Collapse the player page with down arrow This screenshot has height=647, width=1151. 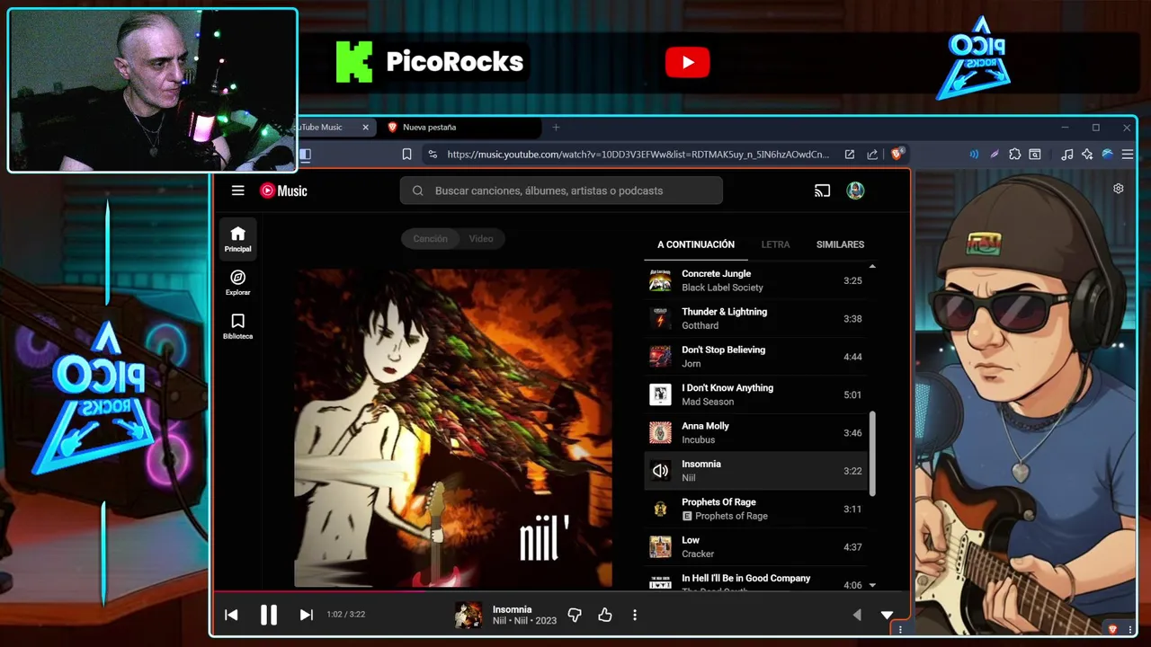click(x=887, y=615)
